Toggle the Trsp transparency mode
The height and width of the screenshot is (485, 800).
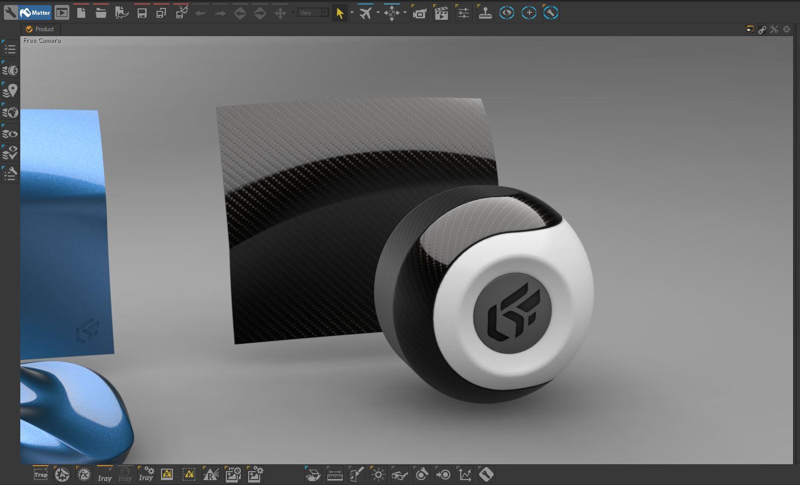pyautogui.click(x=41, y=474)
